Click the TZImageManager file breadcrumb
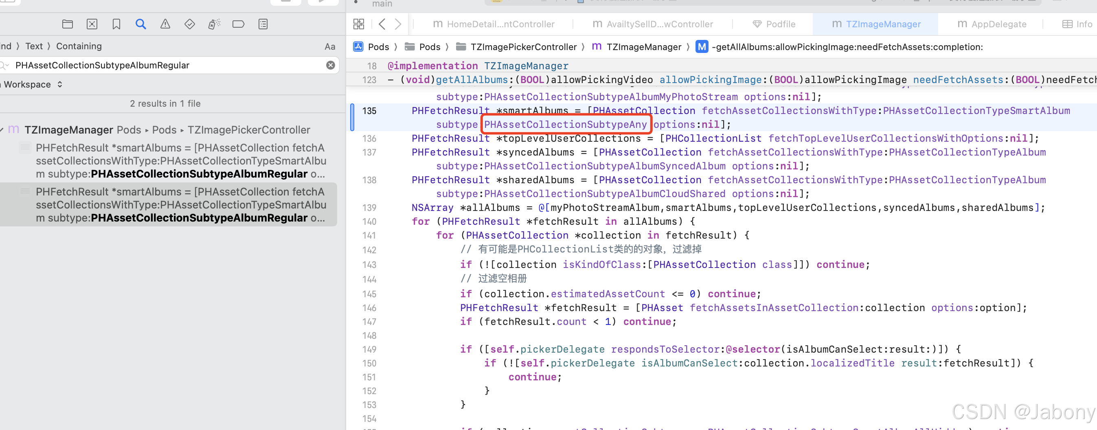Image resolution: width=1097 pixels, height=430 pixels. (x=636, y=47)
